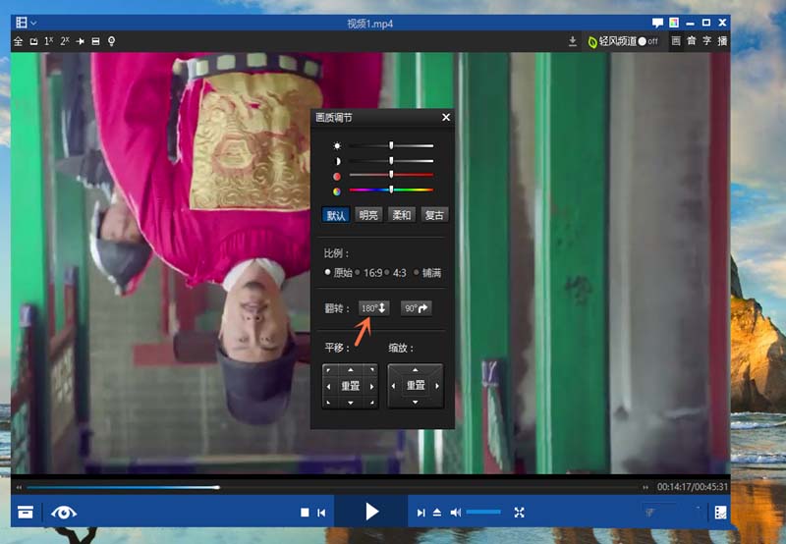
Task: Play the video
Action: point(371,512)
